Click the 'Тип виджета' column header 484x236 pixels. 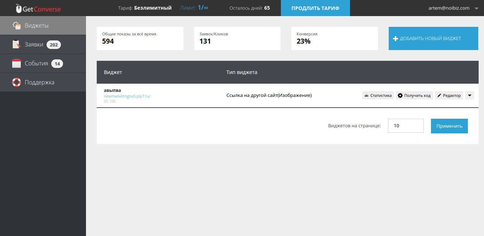242,72
